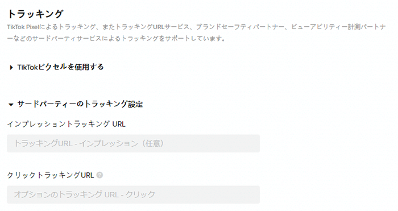Image resolution: width=398 pixels, height=211 pixels.
Task: Focus the インプレッショントラッキング URL input field
Action: pyautogui.click(x=133, y=143)
